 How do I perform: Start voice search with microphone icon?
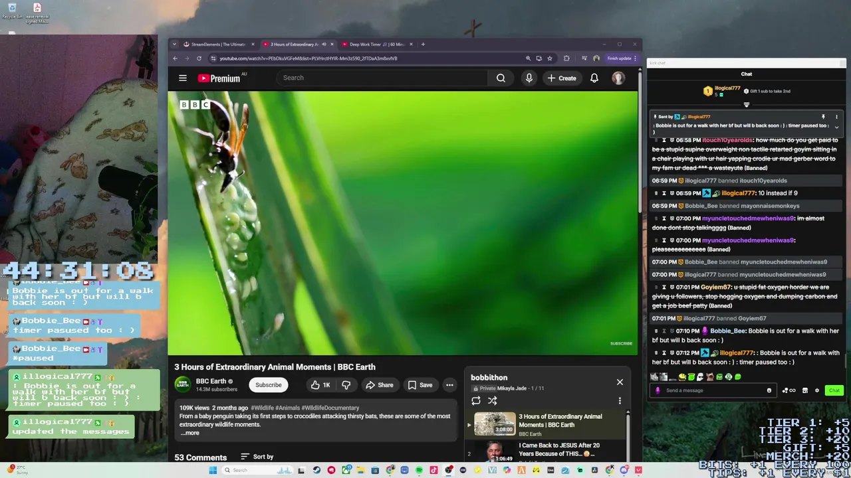pyautogui.click(x=529, y=78)
